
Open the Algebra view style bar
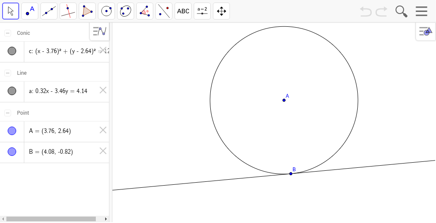click(100, 31)
